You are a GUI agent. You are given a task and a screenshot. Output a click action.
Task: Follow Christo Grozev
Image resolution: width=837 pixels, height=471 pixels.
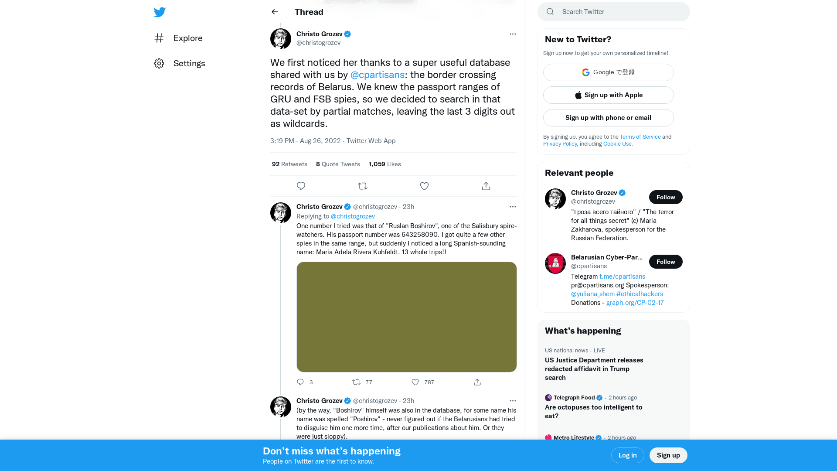coord(666,197)
